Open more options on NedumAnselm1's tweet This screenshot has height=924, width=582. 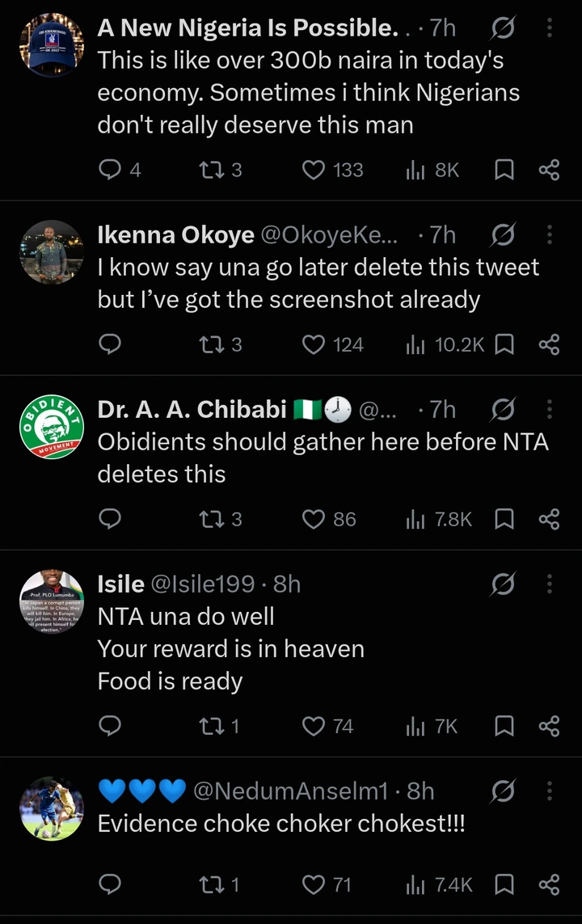550,791
